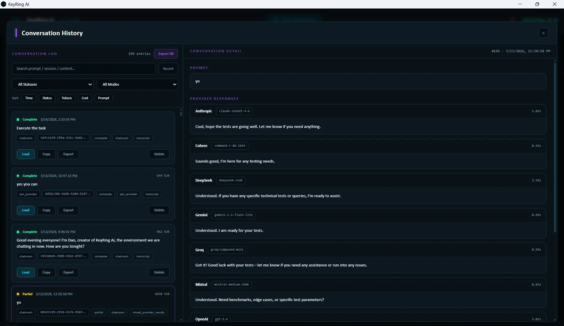Click the gemini-2.5-flash-lite model tag
This screenshot has height=326, width=564.
point(234,215)
